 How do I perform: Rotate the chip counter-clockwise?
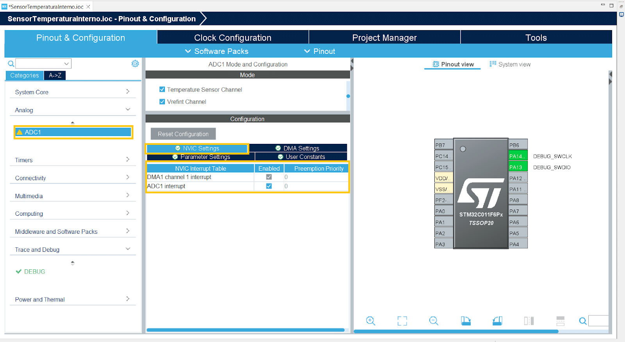[497, 321]
